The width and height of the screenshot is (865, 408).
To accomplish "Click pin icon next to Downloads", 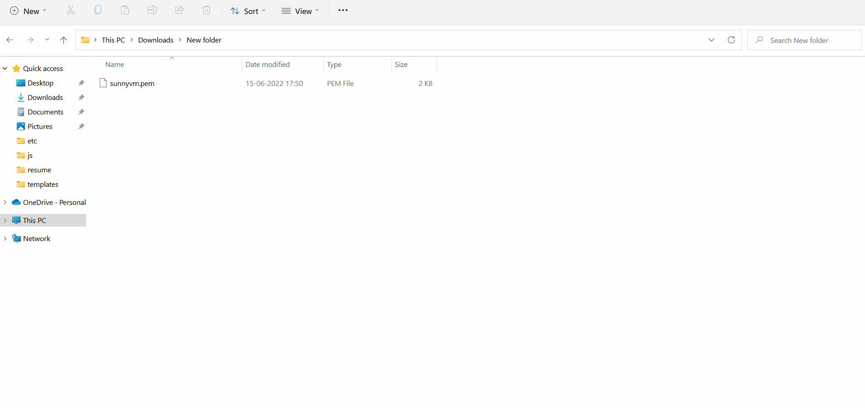I will (x=81, y=97).
